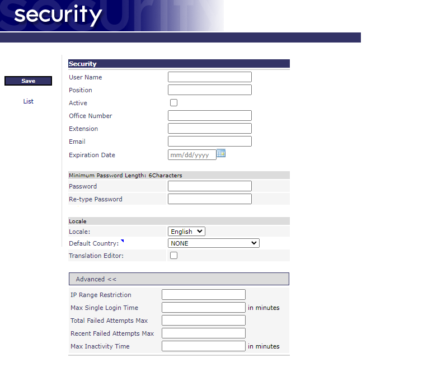Image resolution: width=437 pixels, height=386 pixels.
Task: Select the Office Number field
Action: pos(209,116)
